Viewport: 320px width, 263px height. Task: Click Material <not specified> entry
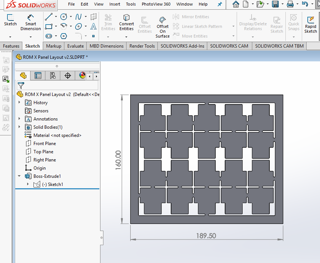[x=57, y=135]
